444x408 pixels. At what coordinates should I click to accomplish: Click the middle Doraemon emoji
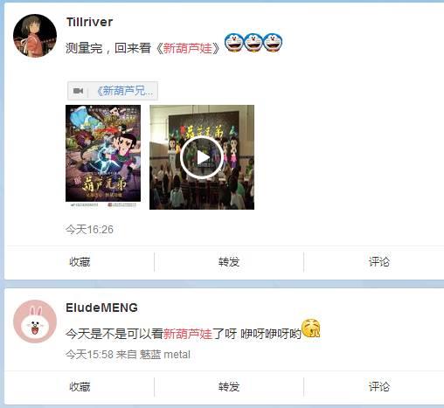click(253, 42)
